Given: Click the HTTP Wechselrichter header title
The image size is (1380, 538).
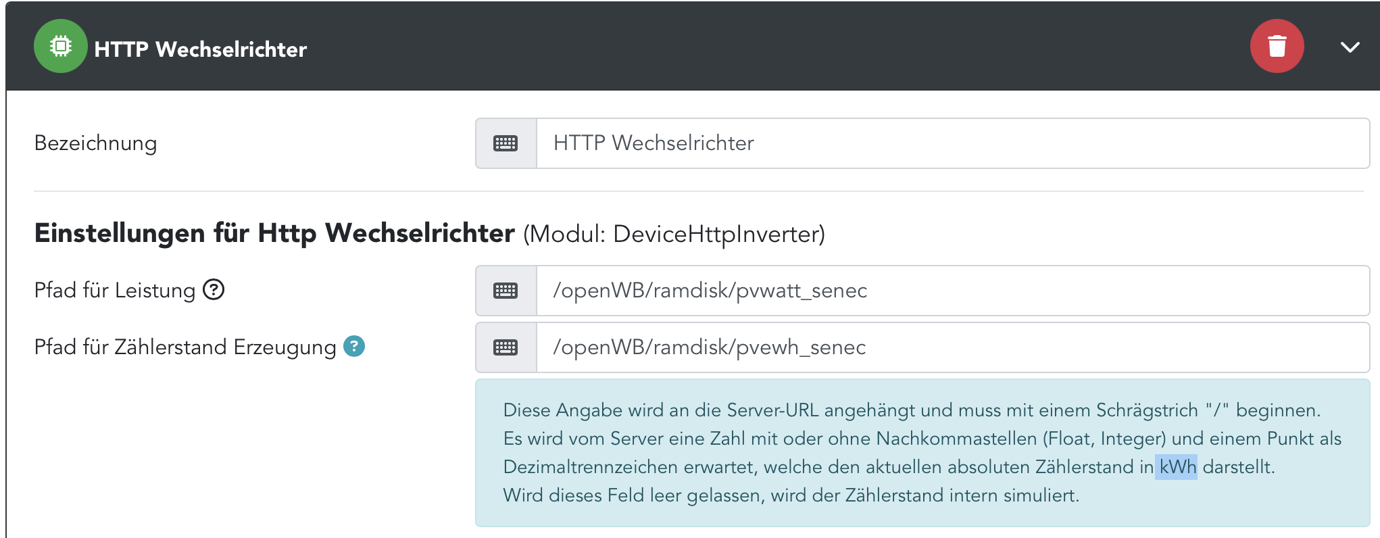Looking at the screenshot, I should (x=201, y=49).
